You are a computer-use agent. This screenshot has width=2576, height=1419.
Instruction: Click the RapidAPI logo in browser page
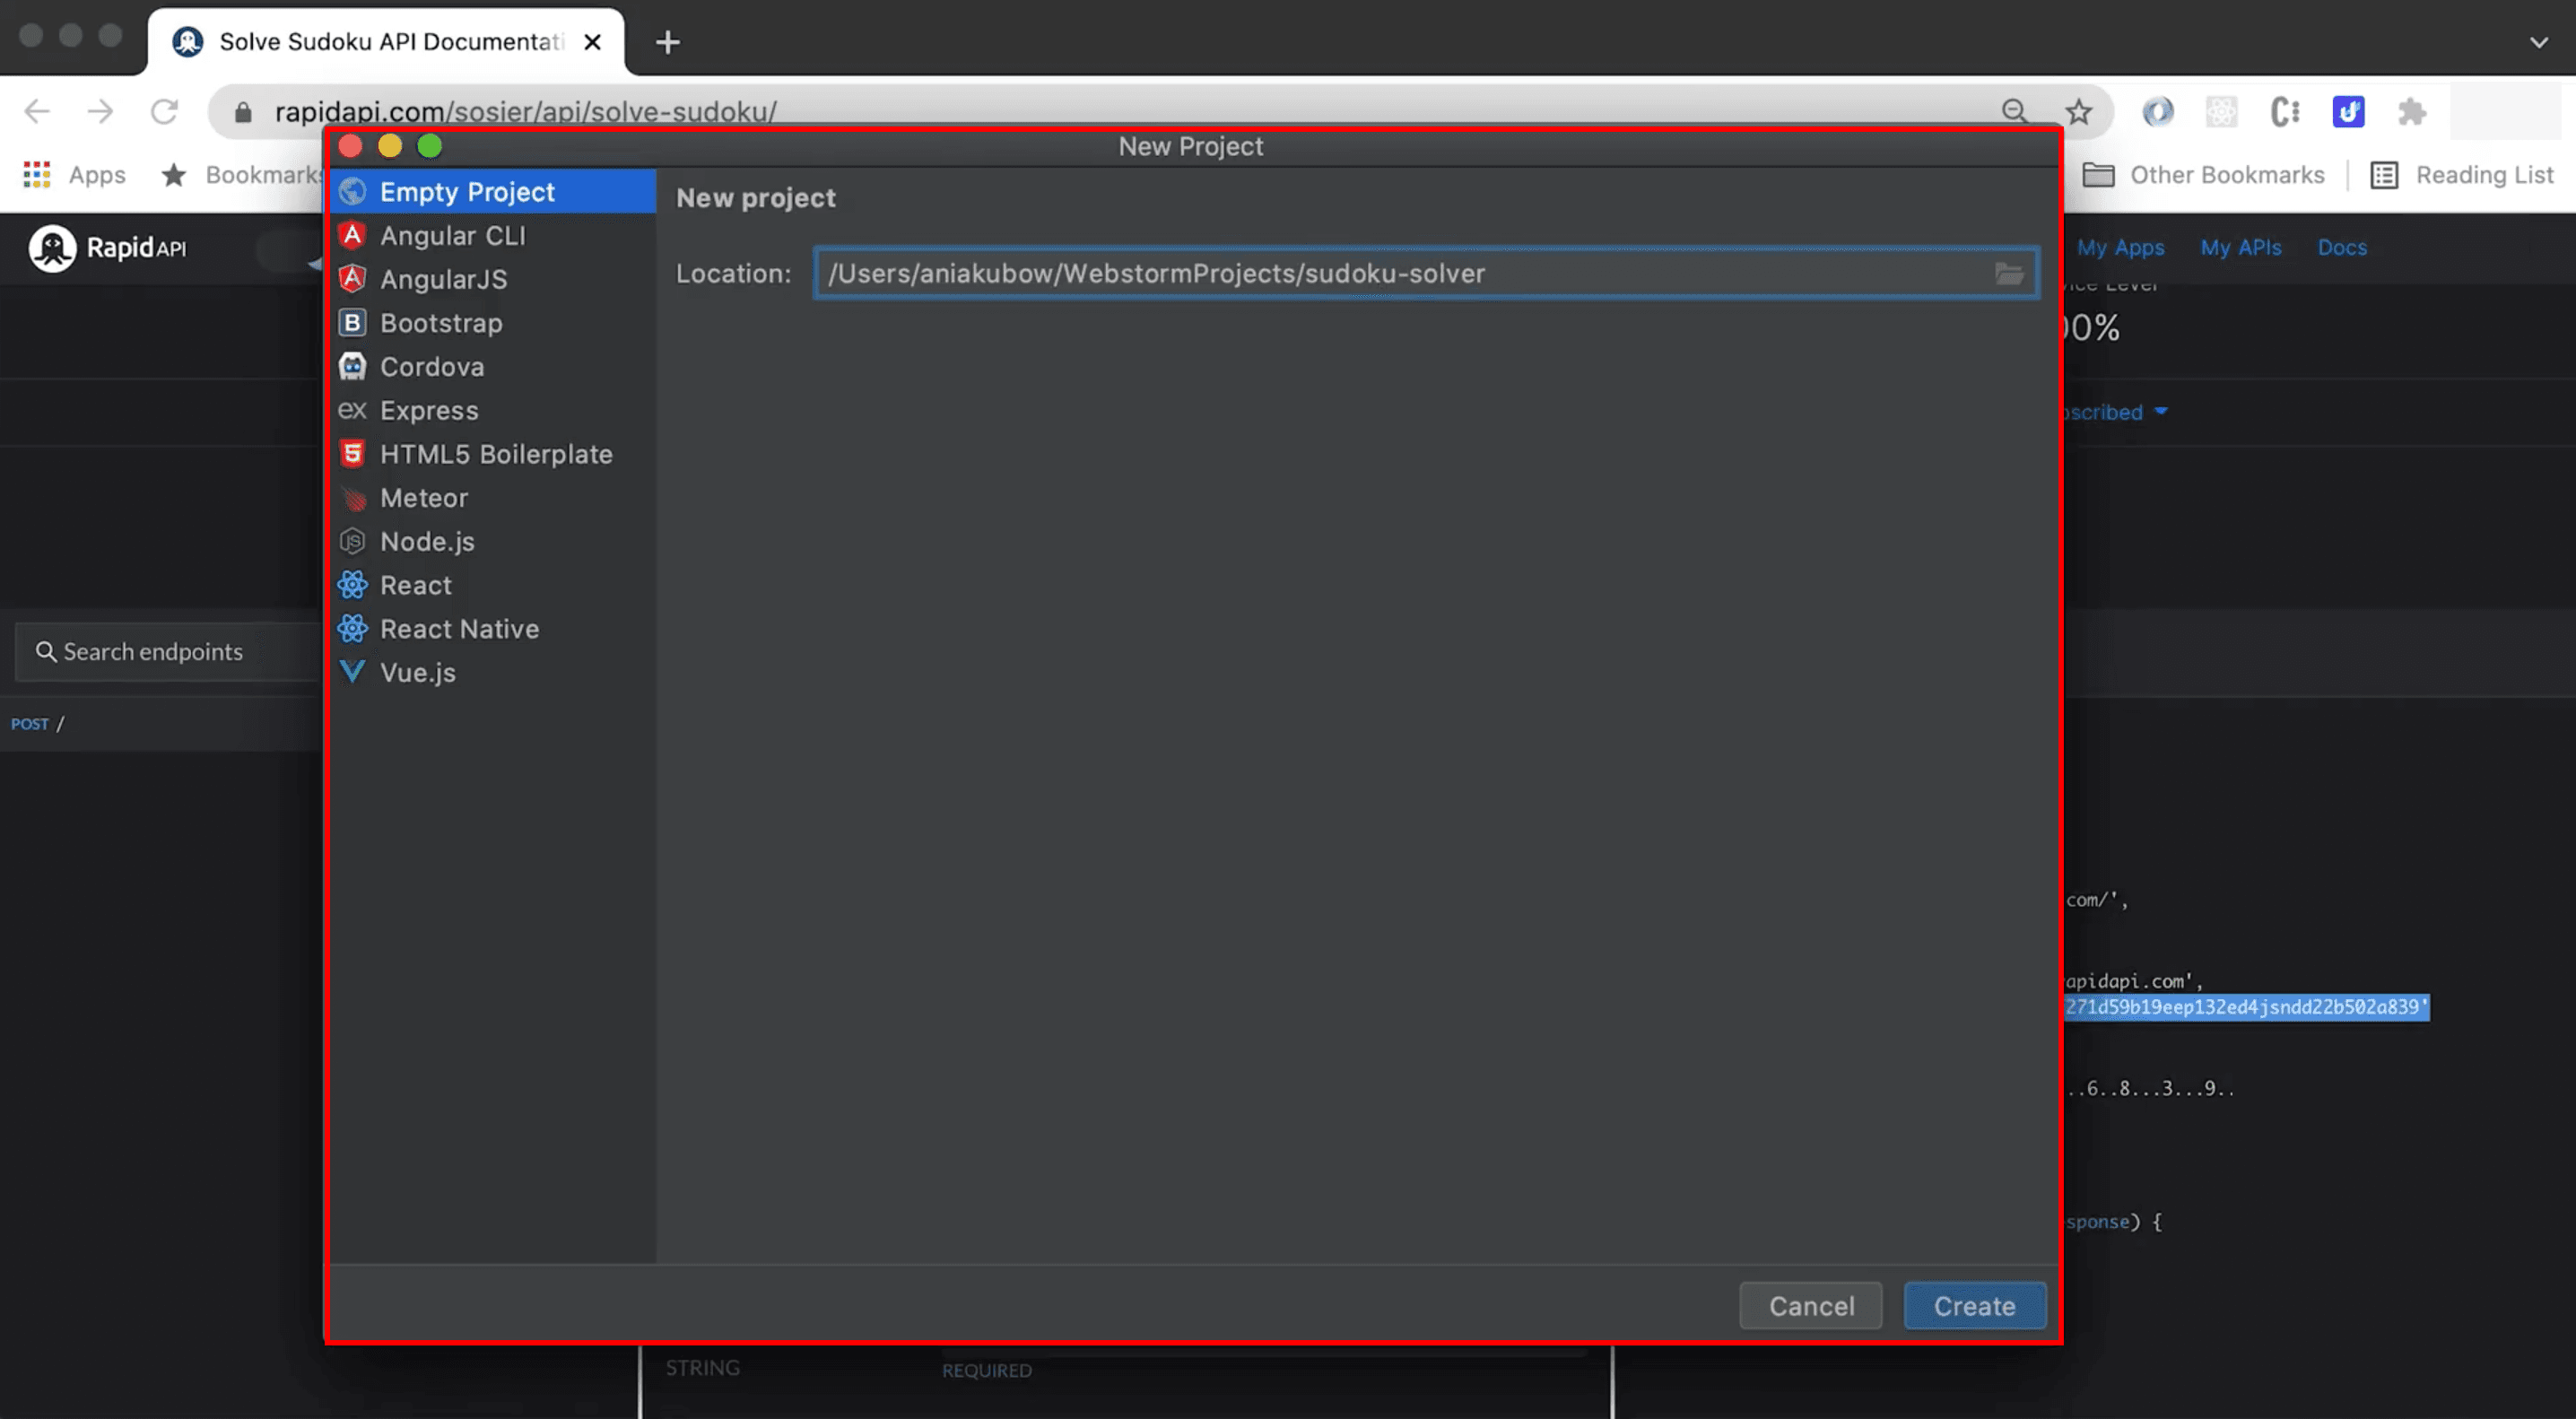tap(107, 248)
